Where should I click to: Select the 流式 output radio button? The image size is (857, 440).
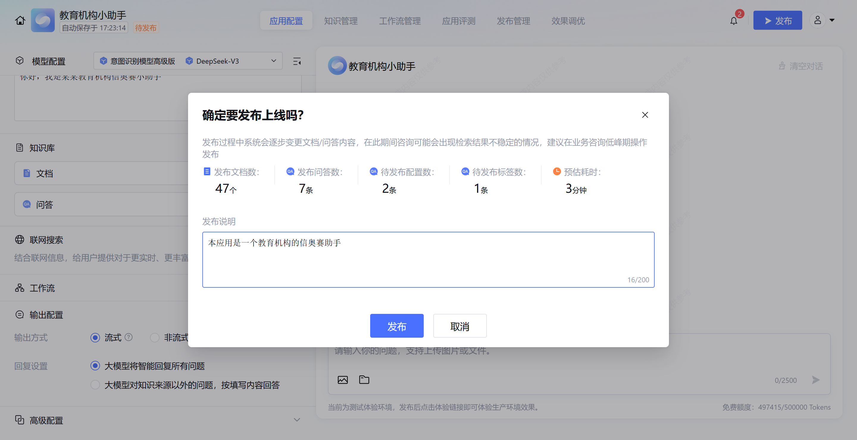pyautogui.click(x=95, y=338)
